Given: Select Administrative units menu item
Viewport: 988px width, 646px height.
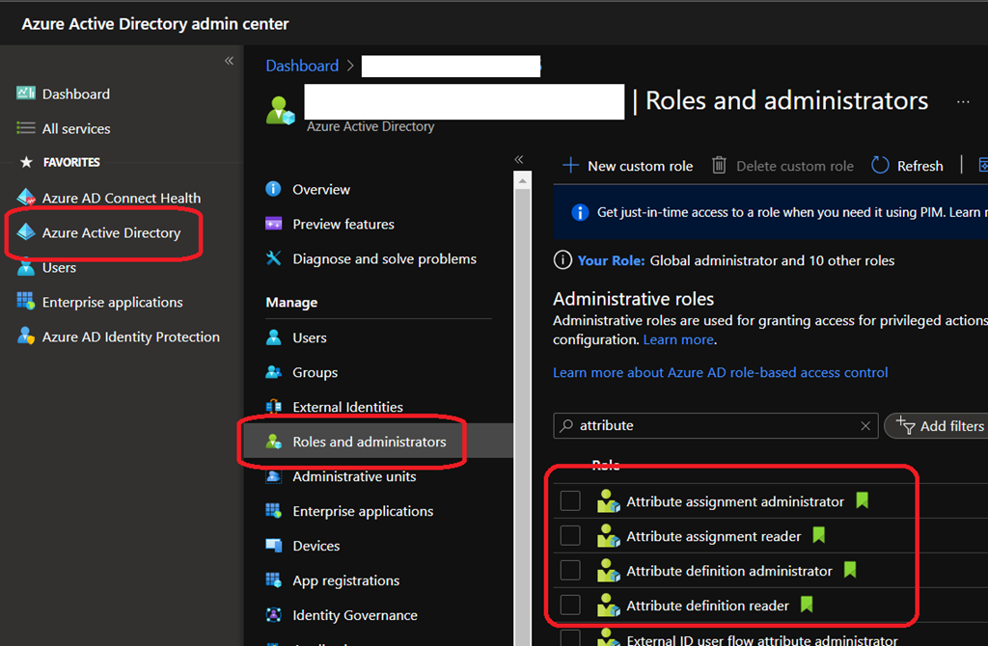Looking at the screenshot, I should point(354,476).
